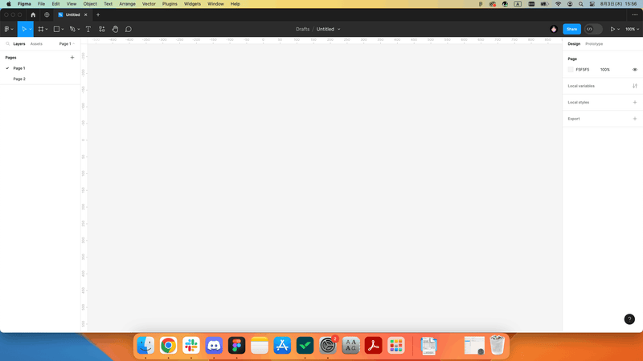The height and width of the screenshot is (361, 643).
Task: Select the Hand tool
Action: [x=115, y=29]
